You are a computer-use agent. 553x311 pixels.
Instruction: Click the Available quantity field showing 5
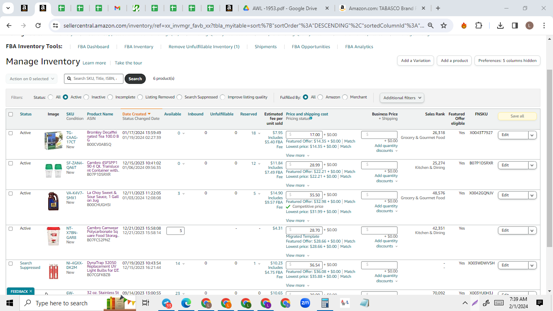(175, 230)
